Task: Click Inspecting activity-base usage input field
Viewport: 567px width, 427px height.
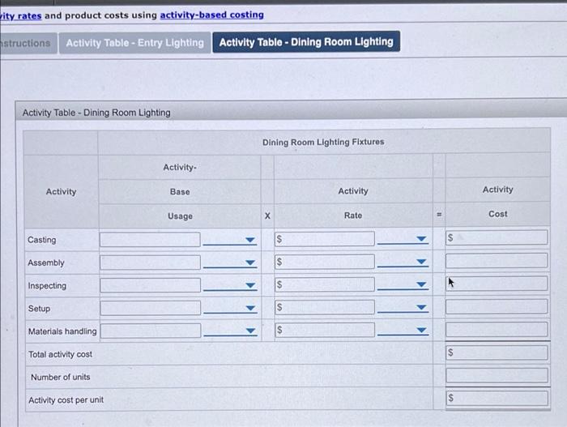Action: click(150, 285)
